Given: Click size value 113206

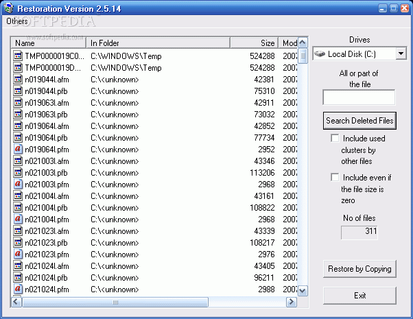Looking at the screenshot, I should [262, 173].
